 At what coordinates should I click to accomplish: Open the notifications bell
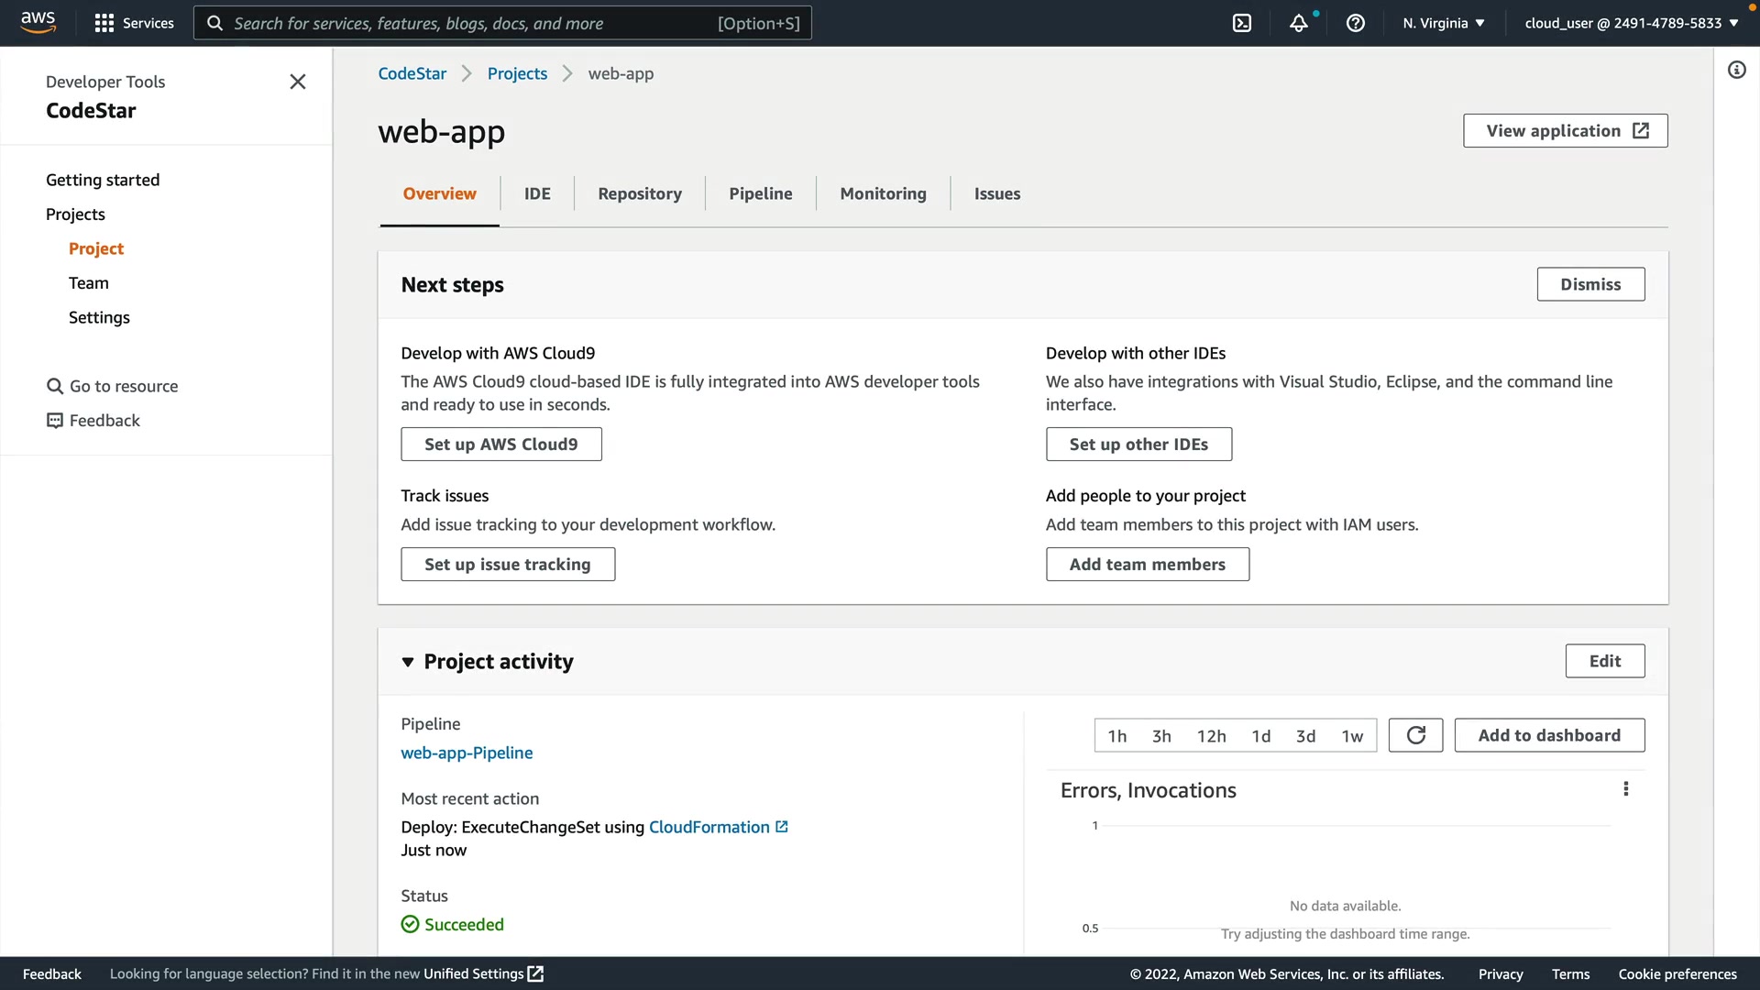point(1298,23)
